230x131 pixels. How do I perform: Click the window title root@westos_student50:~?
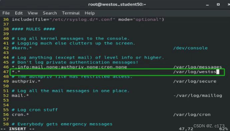coord(117,4)
